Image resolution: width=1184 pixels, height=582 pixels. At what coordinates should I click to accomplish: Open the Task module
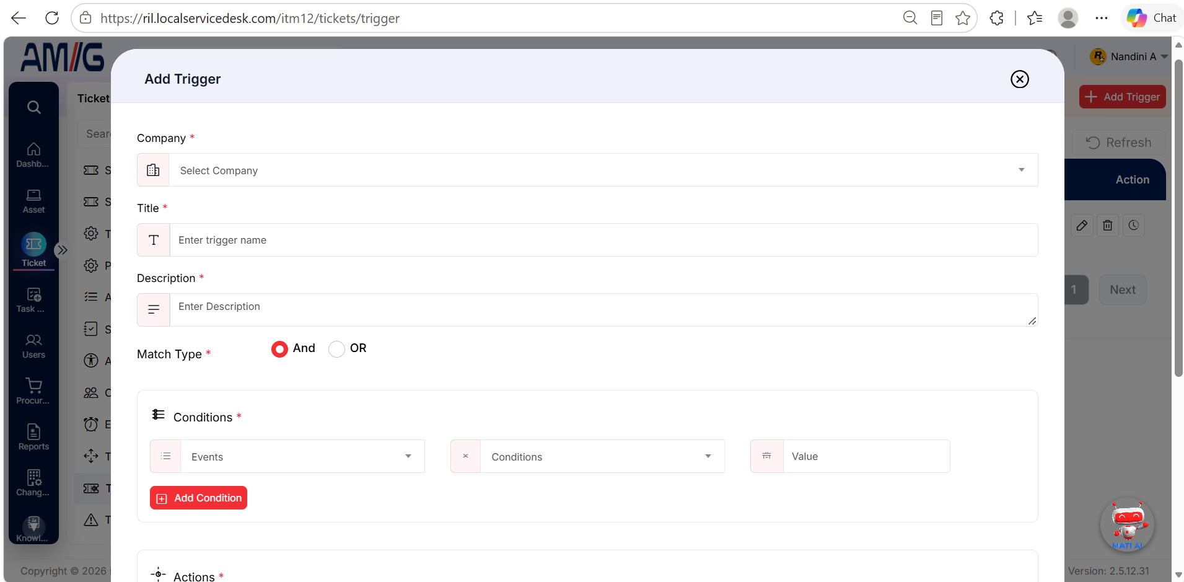point(33,300)
